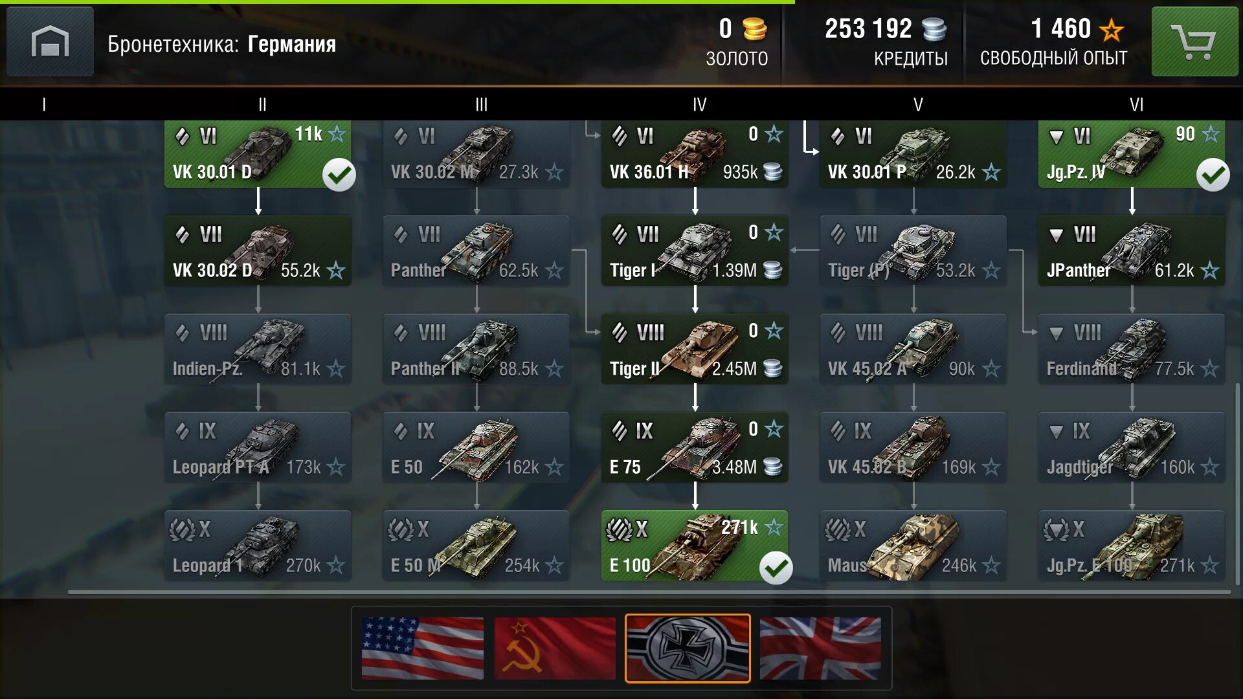This screenshot has height=699, width=1243.
Task: Click the VK 30.01 D checkmark
Action: click(x=339, y=175)
